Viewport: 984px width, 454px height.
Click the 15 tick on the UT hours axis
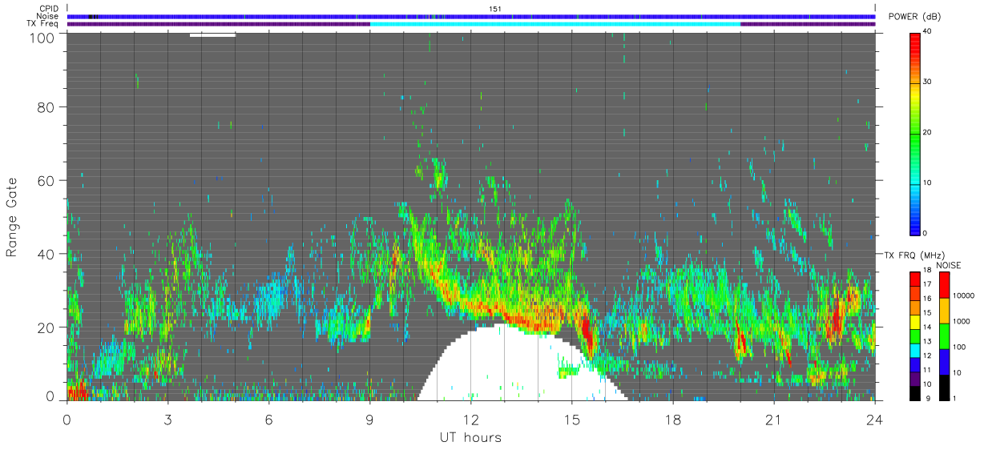point(571,419)
